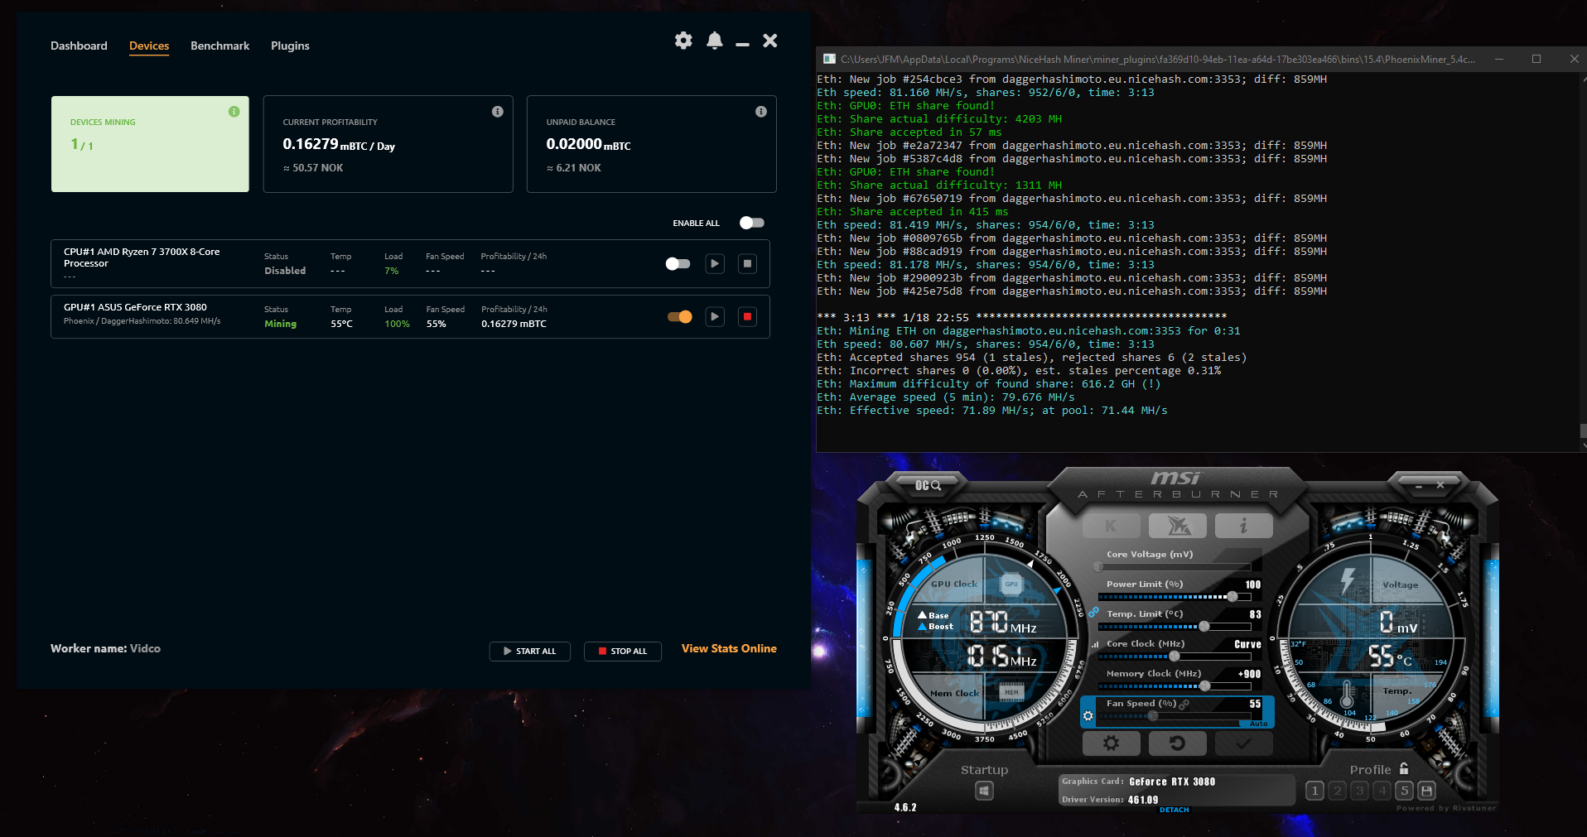The image size is (1587, 837).
Task: Show info for Unpaid Balance card
Action: click(761, 112)
